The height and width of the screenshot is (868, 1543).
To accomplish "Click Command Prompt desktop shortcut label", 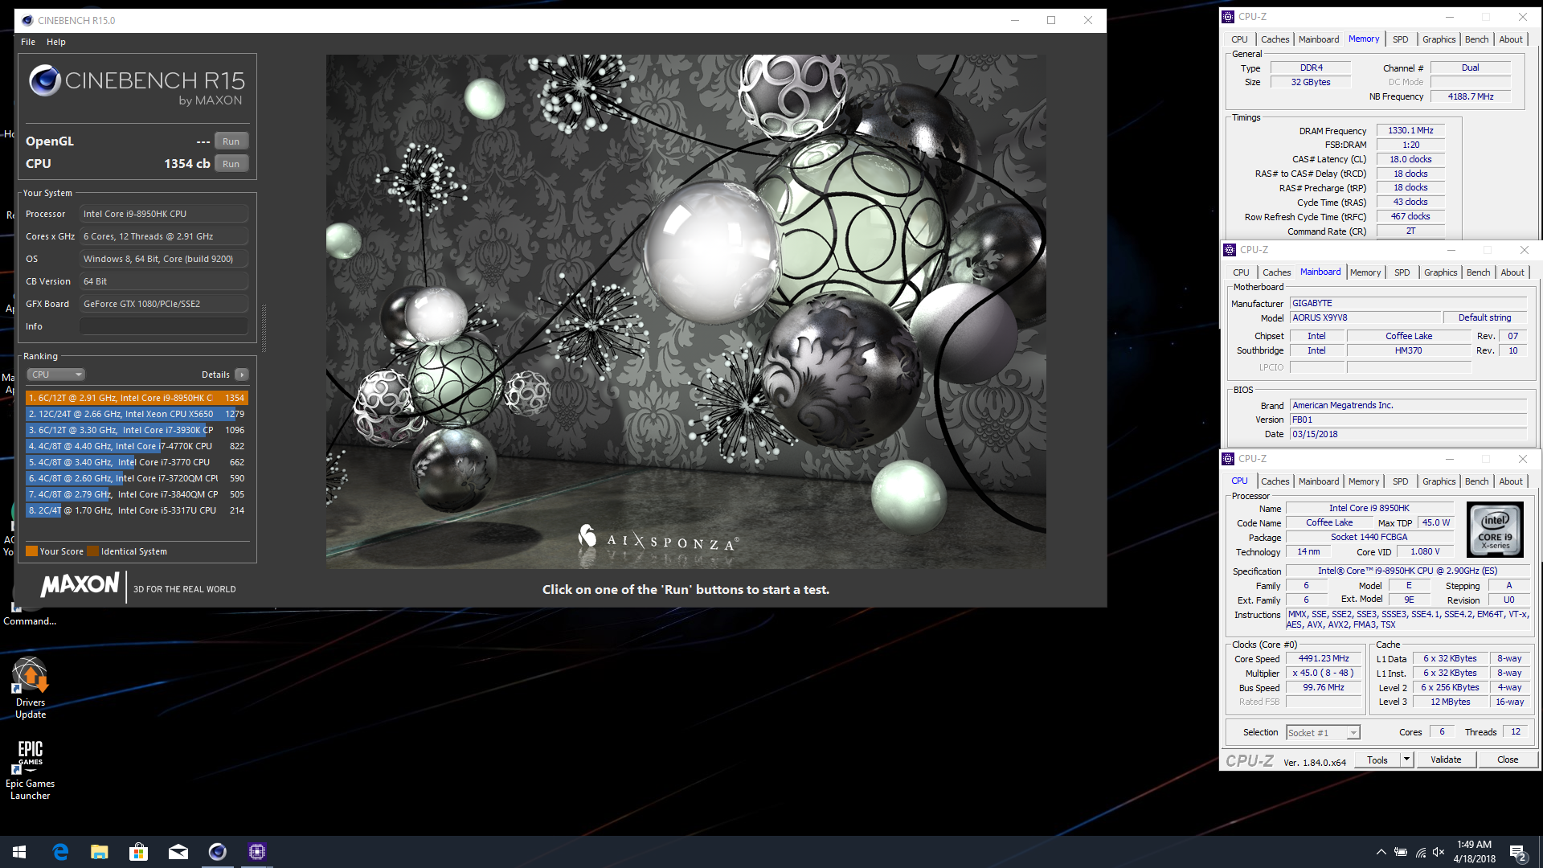I will coord(30,621).
